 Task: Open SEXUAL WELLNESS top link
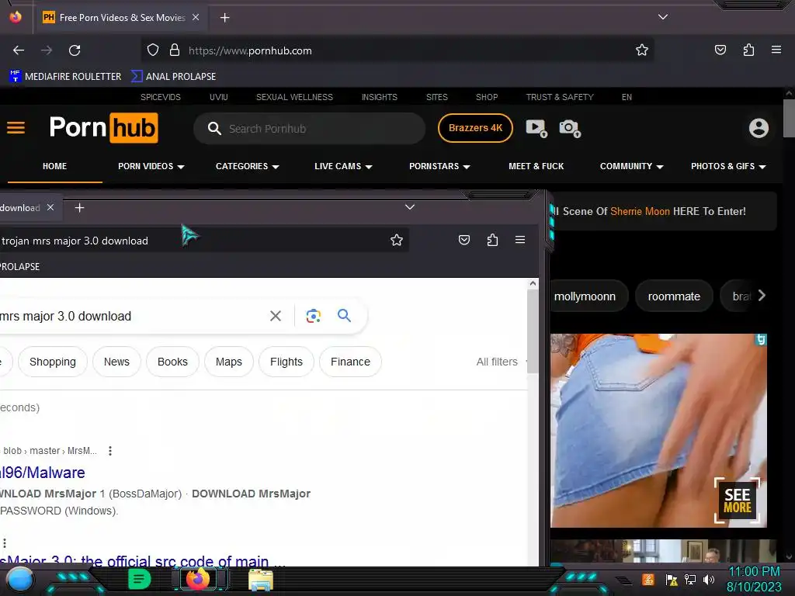click(x=294, y=97)
